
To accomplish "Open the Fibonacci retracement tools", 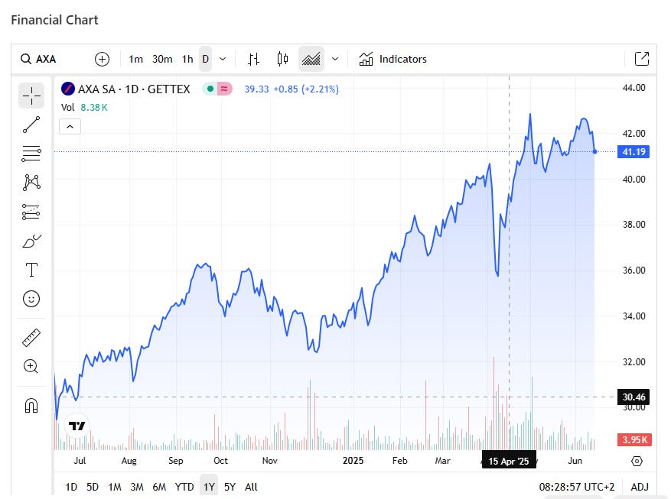I will [31, 154].
